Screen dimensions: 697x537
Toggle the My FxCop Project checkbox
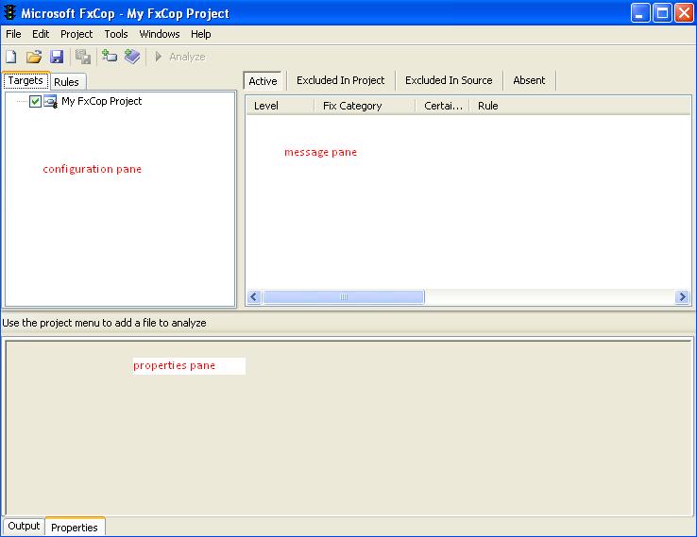(x=35, y=102)
